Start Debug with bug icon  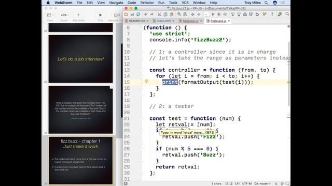click(219, 14)
